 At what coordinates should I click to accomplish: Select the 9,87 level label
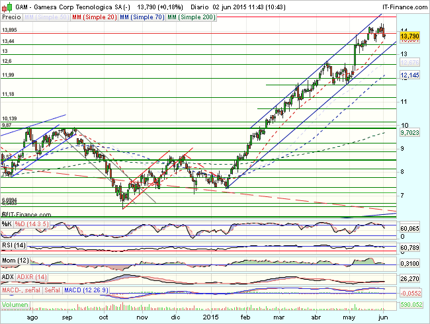point(7,125)
